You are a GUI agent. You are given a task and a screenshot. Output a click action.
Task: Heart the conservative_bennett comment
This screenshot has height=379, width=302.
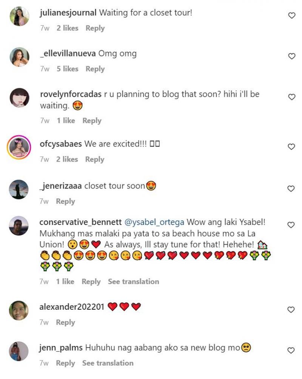point(291,225)
